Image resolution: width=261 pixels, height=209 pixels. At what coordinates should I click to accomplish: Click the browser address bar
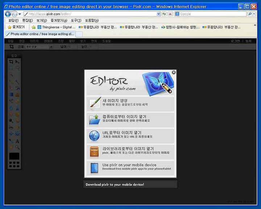coord(90,14)
